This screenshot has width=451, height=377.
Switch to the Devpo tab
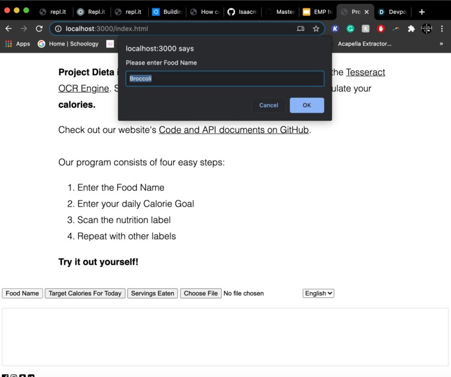[392, 12]
